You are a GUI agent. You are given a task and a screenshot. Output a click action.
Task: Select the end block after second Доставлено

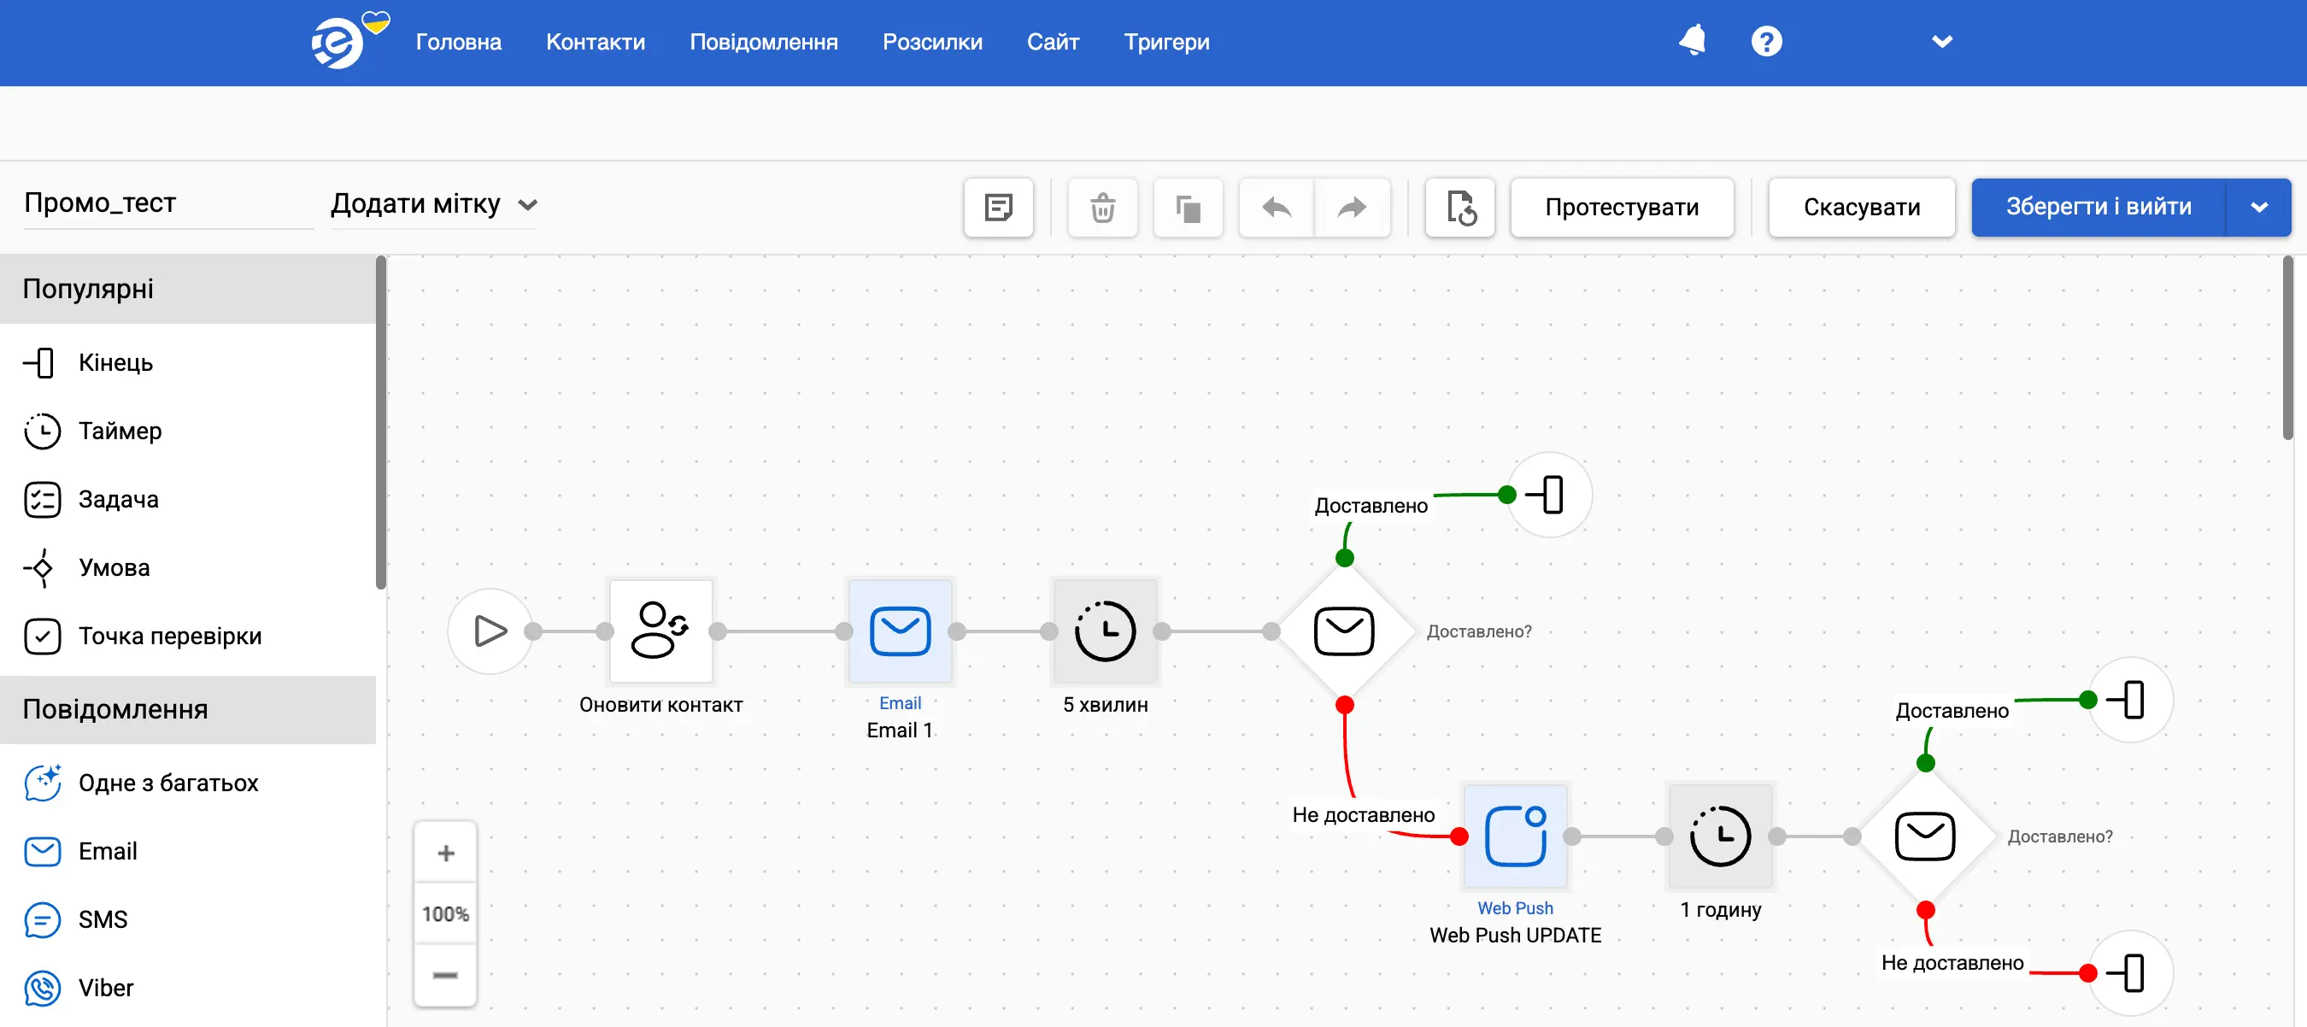[x=2131, y=700]
